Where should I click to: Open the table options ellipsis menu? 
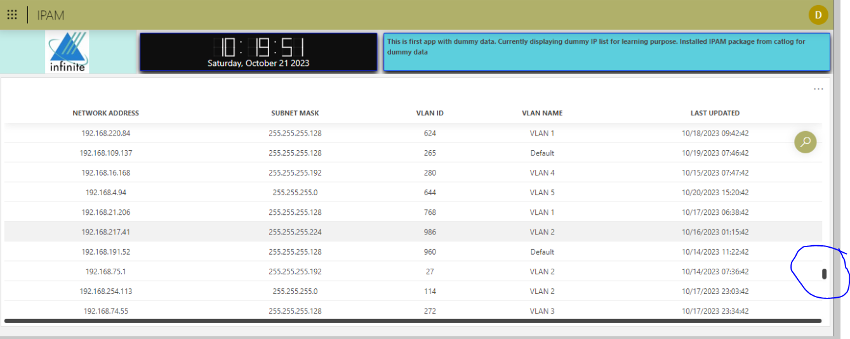818,89
